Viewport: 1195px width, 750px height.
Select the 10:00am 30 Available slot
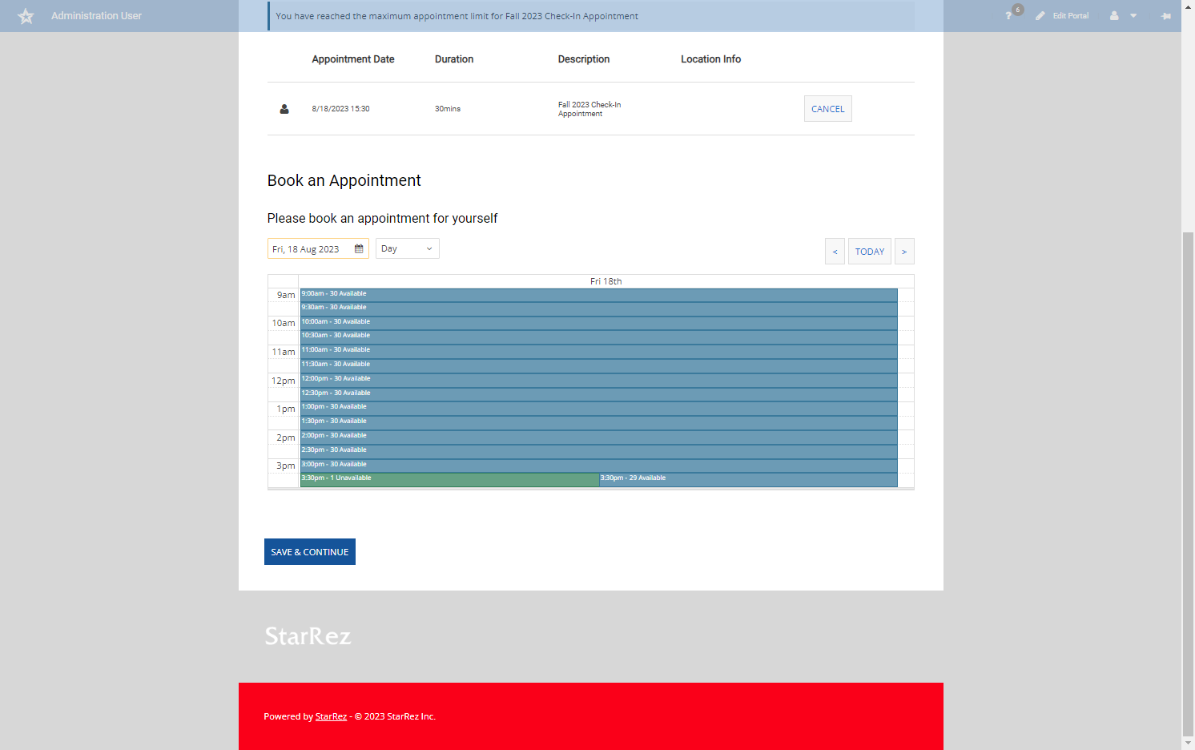(x=599, y=323)
